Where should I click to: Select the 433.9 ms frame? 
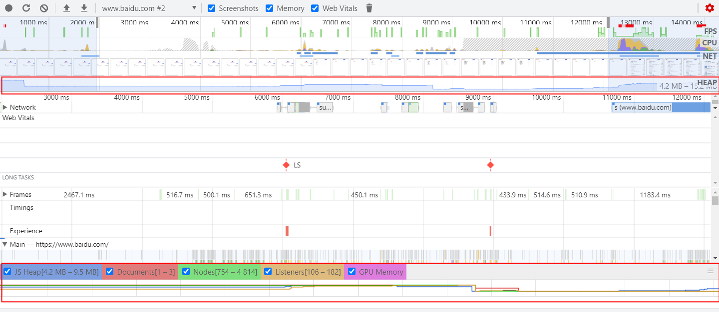coord(513,195)
